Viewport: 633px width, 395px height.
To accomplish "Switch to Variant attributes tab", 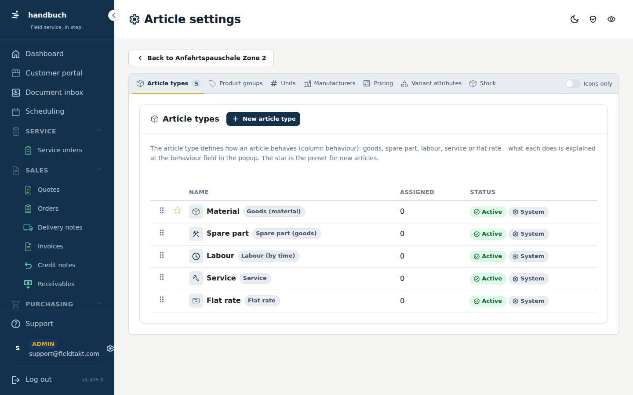I will (x=431, y=83).
